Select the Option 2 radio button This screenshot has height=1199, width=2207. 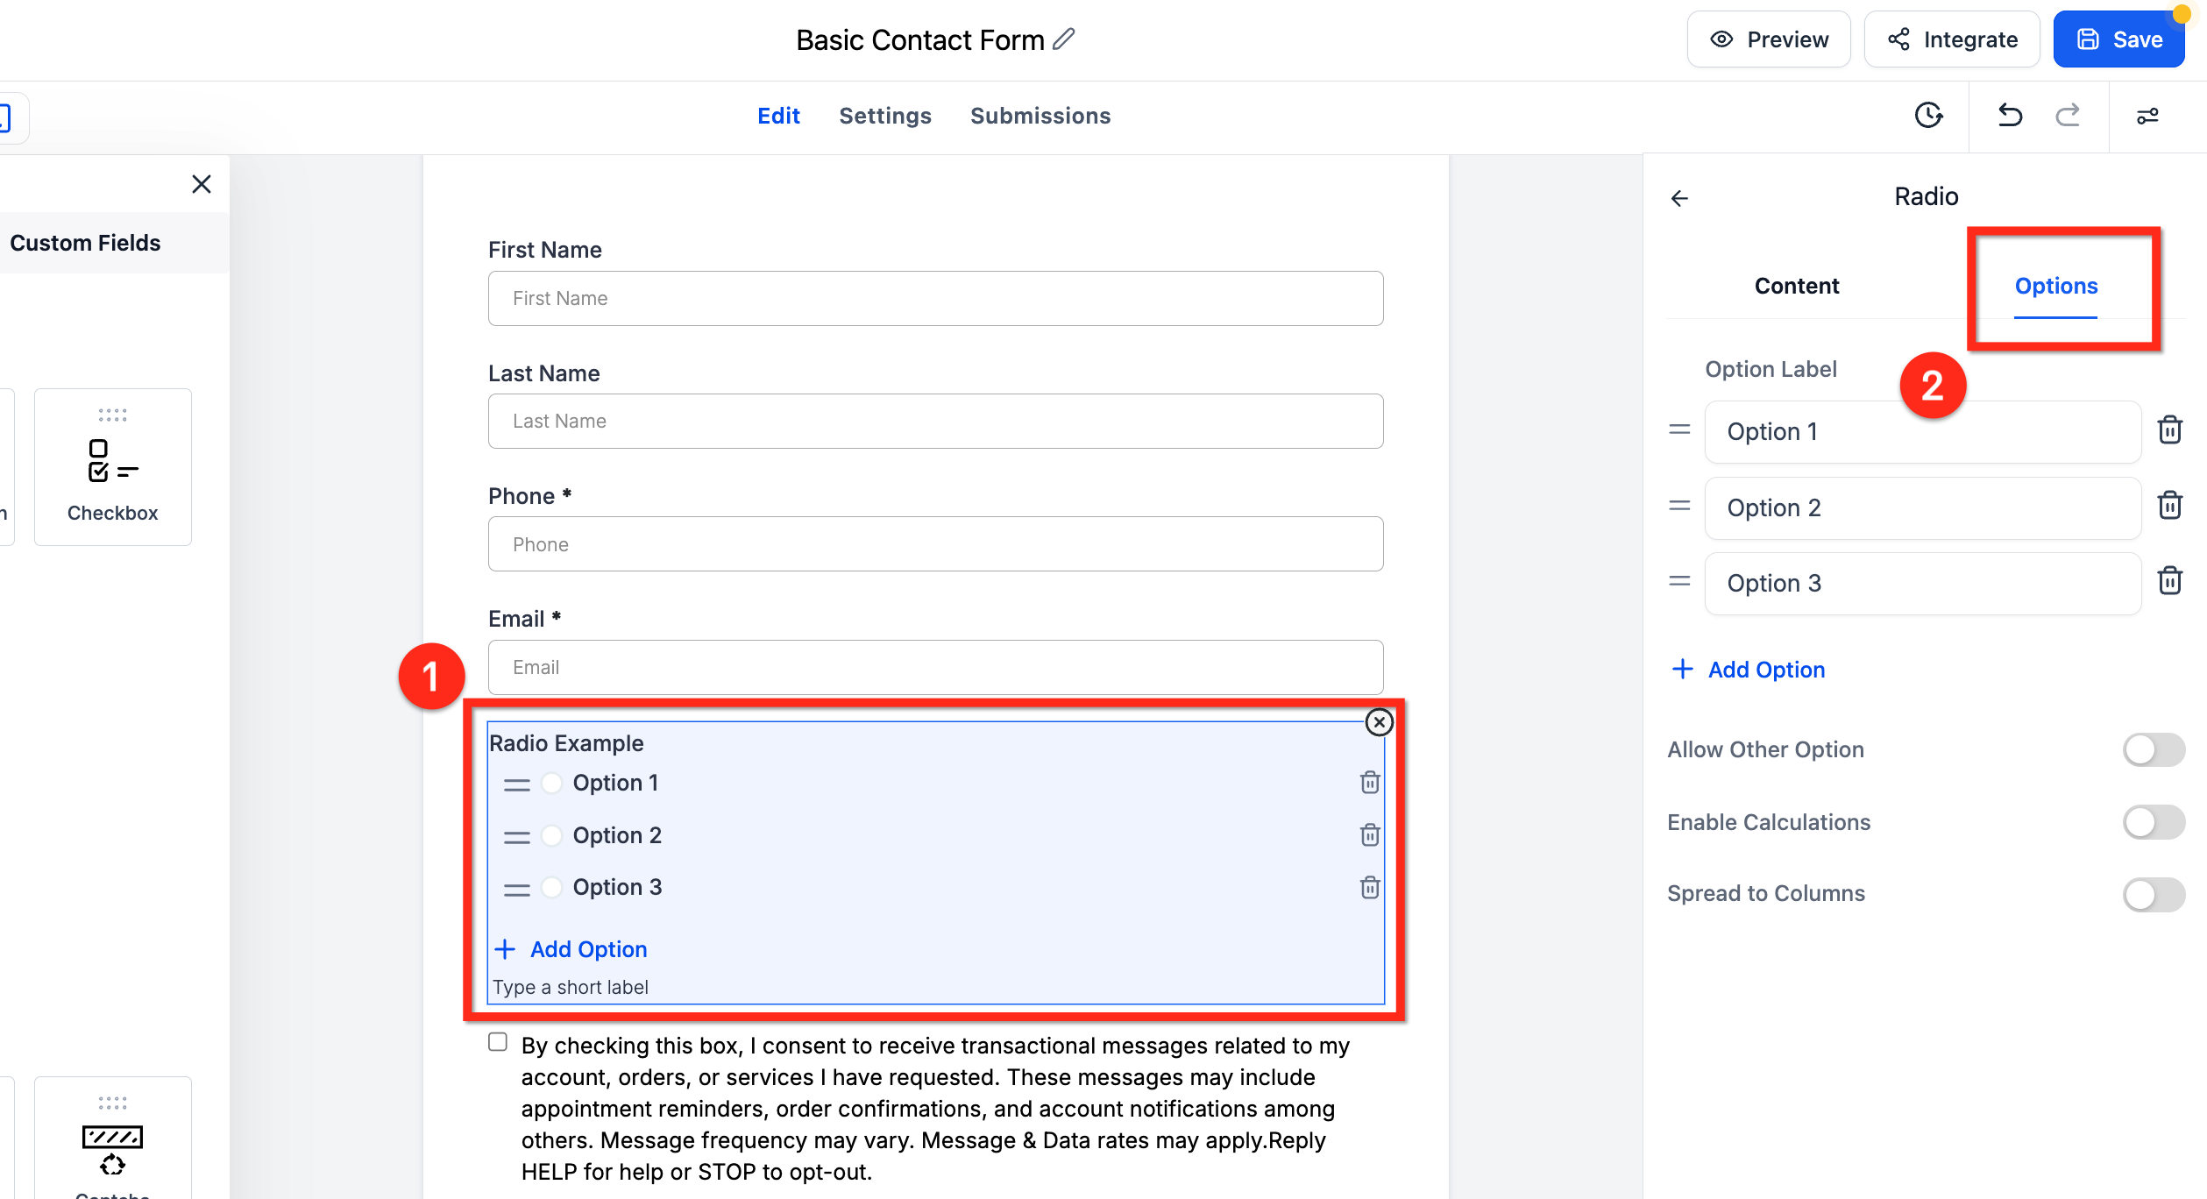click(x=551, y=835)
